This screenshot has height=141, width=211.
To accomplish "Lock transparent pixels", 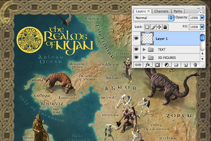I will (x=147, y=27).
